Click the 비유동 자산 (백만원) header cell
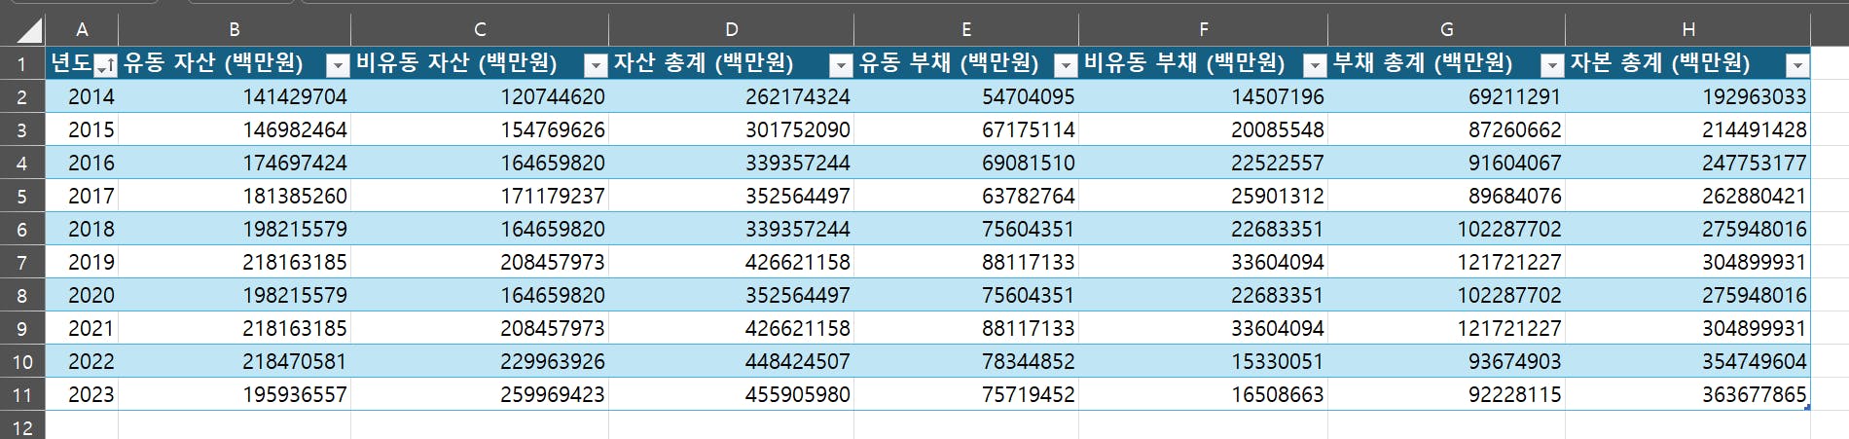Image resolution: width=1849 pixels, height=439 pixels. pyautogui.click(x=480, y=63)
